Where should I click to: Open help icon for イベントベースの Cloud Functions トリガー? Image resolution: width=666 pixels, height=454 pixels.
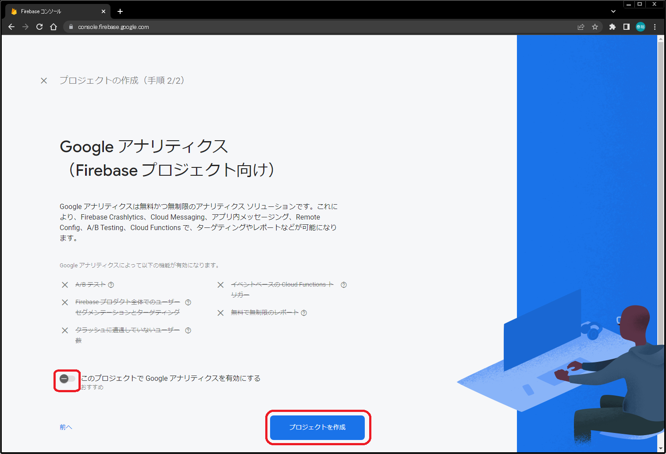click(x=344, y=285)
